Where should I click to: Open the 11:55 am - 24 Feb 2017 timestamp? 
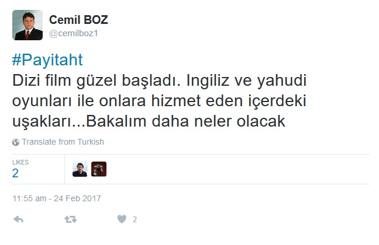coord(57,198)
